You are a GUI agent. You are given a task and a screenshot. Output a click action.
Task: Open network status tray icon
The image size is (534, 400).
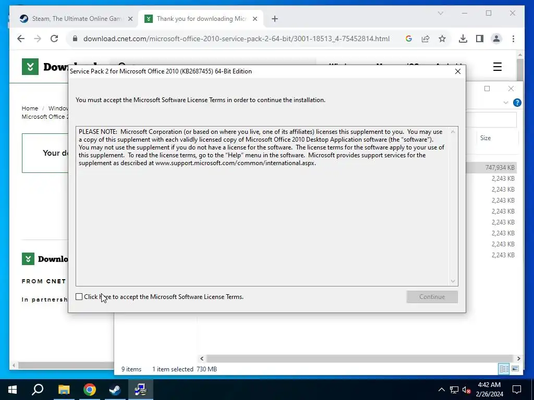pyautogui.click(x=454, y=390)
